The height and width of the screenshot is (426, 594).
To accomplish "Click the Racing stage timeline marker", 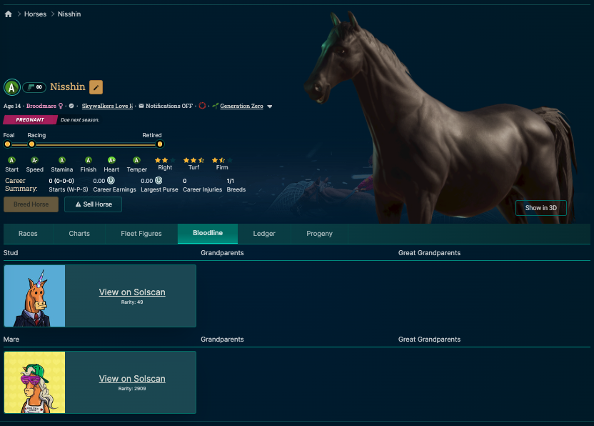I will 32,144.
